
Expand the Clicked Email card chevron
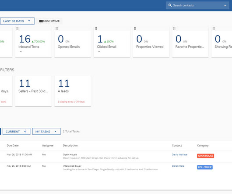coord(99,51)
